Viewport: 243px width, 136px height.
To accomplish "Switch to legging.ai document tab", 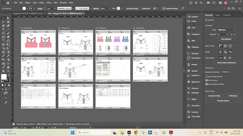I will (x=28, y=14).
